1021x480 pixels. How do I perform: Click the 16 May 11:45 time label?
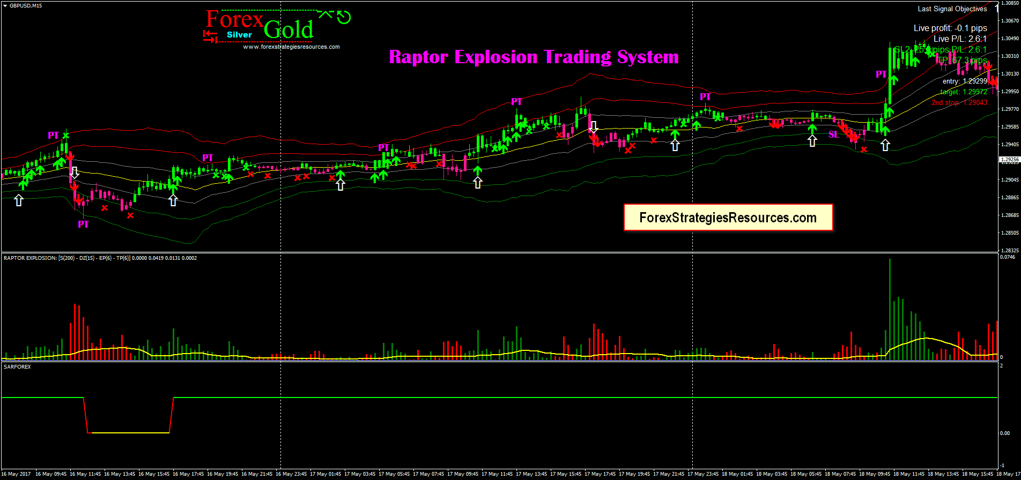[85, 474]
